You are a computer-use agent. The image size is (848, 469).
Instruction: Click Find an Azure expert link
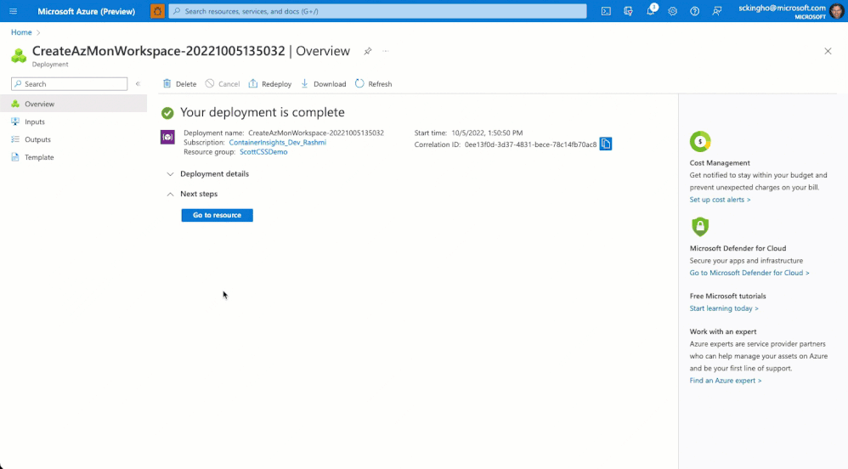pyautogui.click(x=726, y=381)
